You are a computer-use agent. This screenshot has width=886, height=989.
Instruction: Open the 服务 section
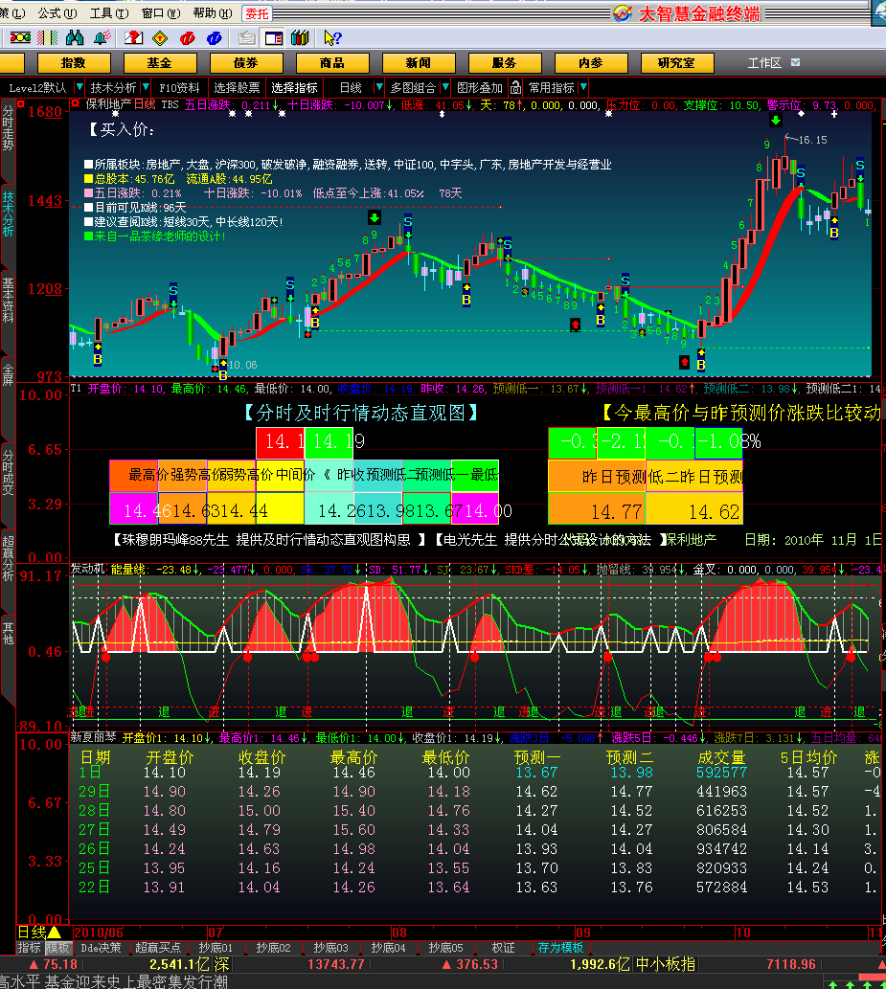(x=504, y=63)
